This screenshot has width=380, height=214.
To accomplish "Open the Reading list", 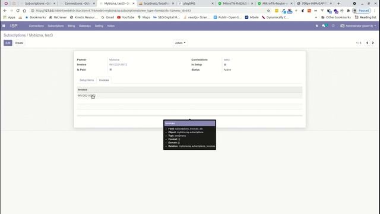I will 366,17.
